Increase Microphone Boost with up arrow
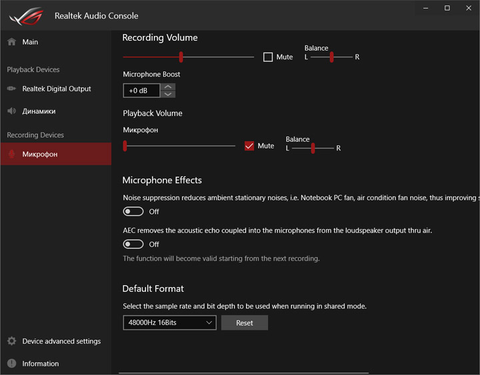Screen dimensions: 480x375 click(x=169, y=87)
